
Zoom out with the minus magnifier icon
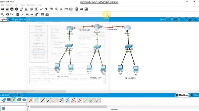[x=61, y=9]
